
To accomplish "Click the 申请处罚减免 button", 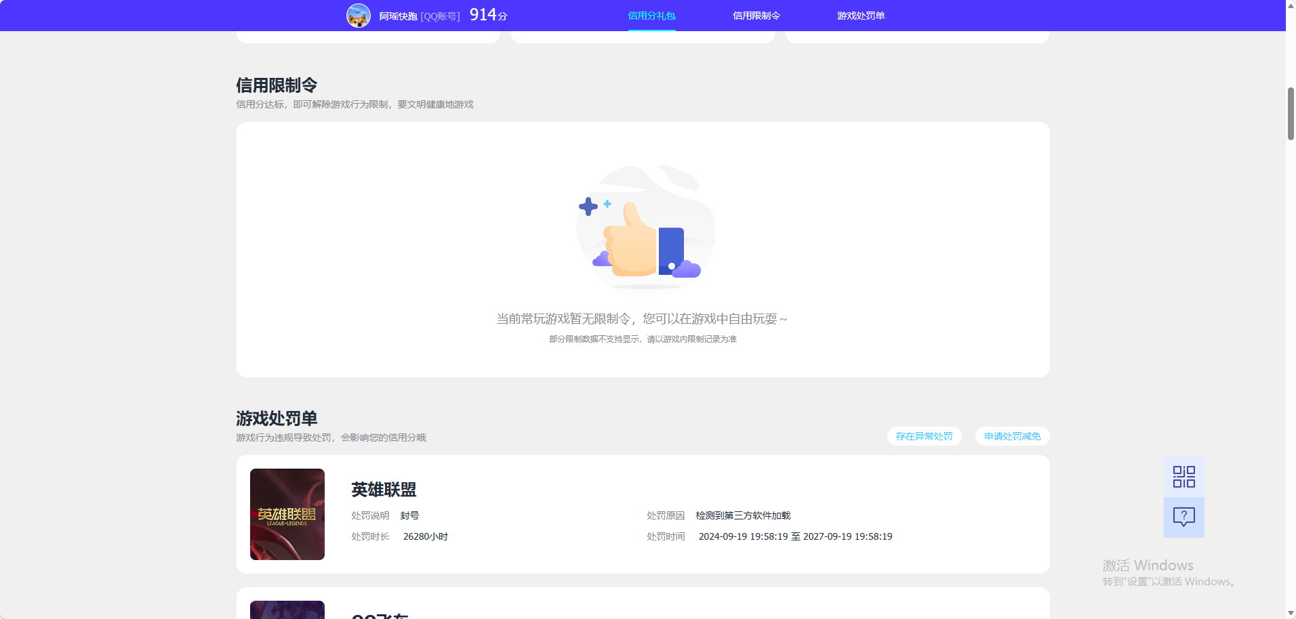I will [1011, 436].
